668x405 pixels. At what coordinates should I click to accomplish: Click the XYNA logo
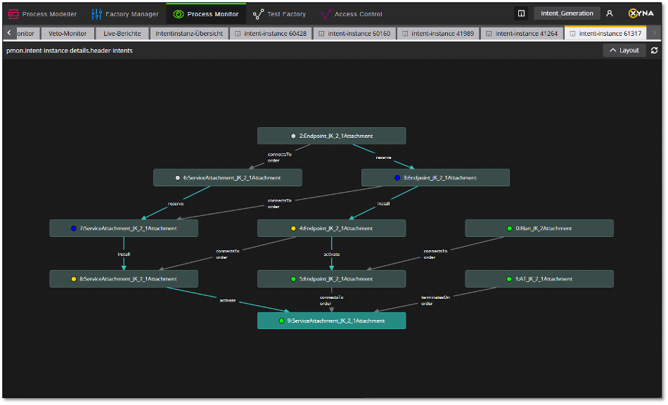pos(641,13)
